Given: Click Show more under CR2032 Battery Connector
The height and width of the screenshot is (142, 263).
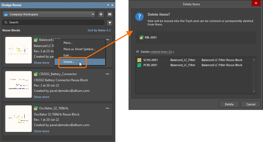Looking at the screenshot, I should 42,97.
